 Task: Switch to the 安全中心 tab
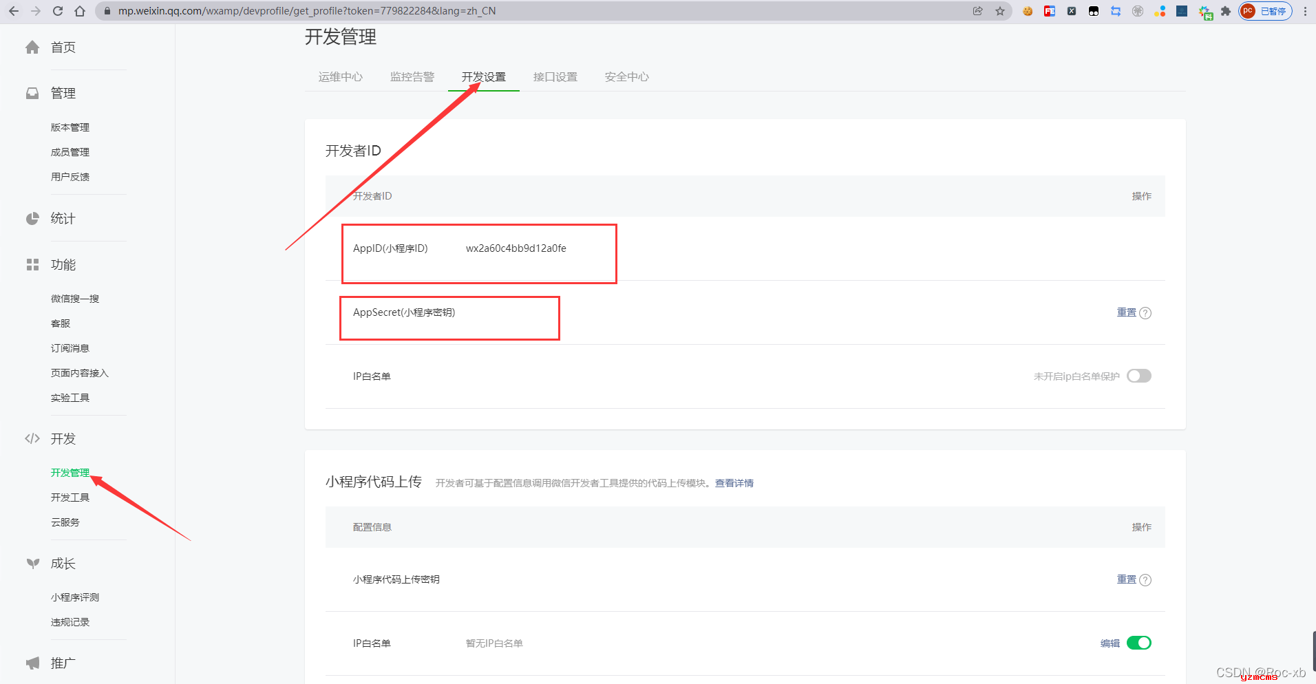tap(627, 77)
